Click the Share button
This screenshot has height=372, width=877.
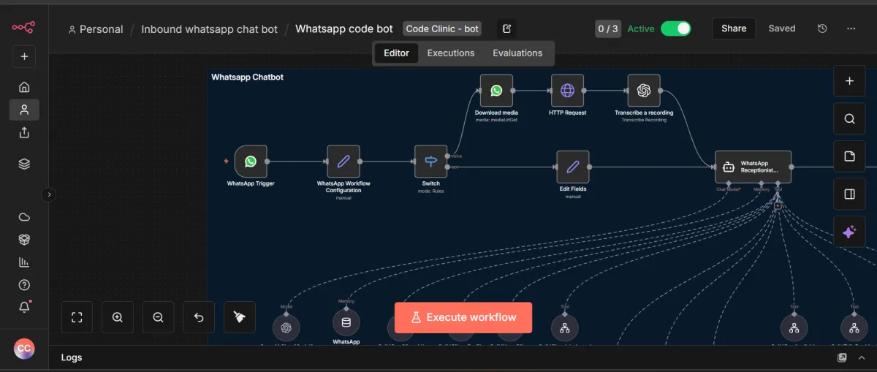[734, 29]
